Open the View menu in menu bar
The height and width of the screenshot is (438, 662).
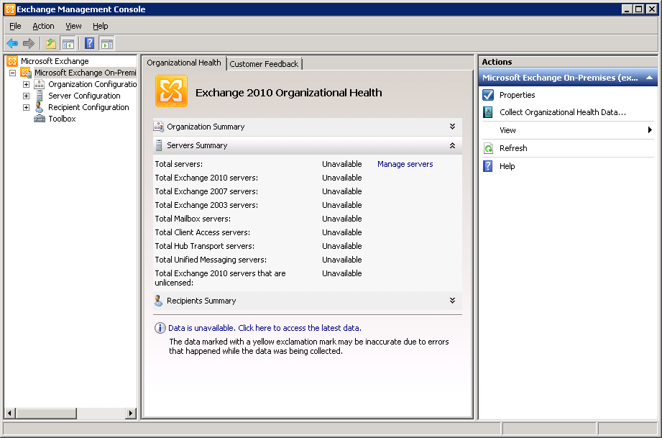(73, 26)
